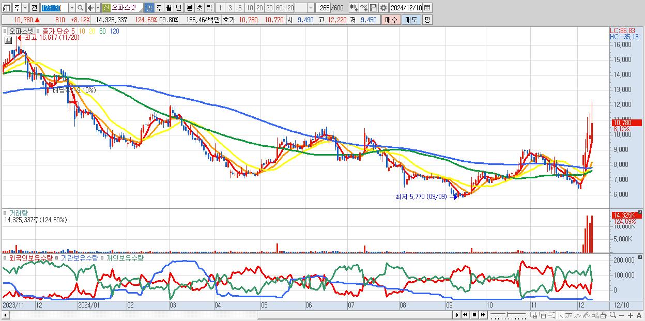Click the letter A text icon
This screenshot has width=645, height=321.
click(639, 315)
